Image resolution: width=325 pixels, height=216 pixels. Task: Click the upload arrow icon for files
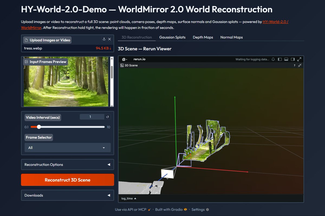click(104, 39)
